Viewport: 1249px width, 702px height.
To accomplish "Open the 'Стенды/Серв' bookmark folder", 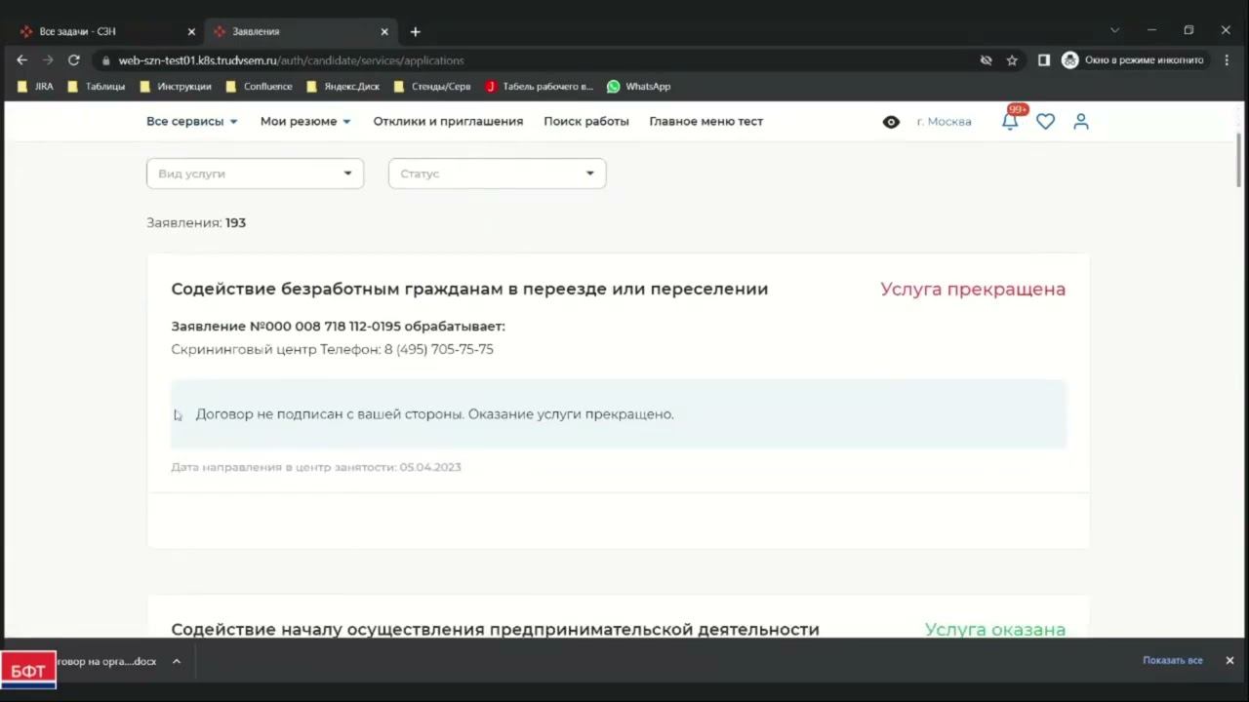I will coord(431,86).
